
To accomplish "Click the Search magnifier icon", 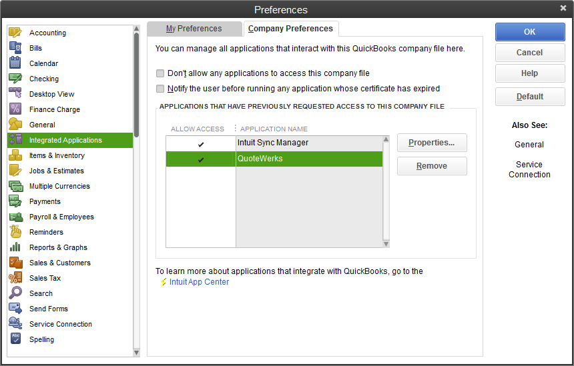I will [x=15, y=293].
